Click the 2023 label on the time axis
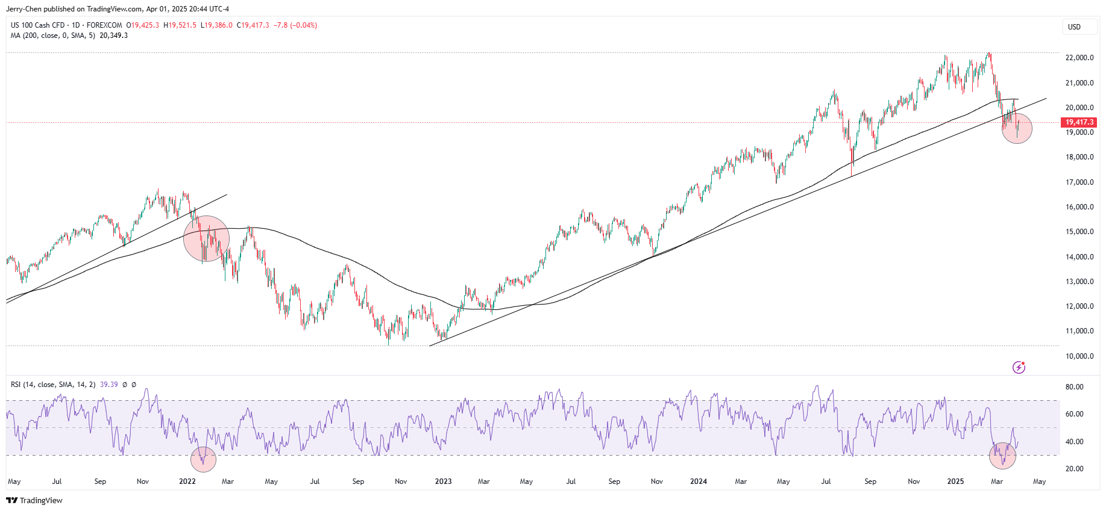 (x=443, y=482)
